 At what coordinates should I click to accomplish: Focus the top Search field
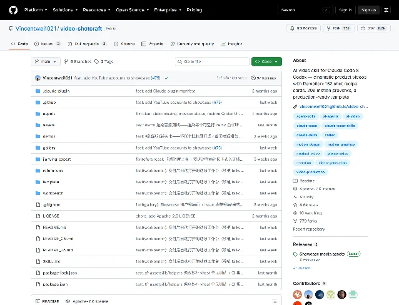(305, 10)
